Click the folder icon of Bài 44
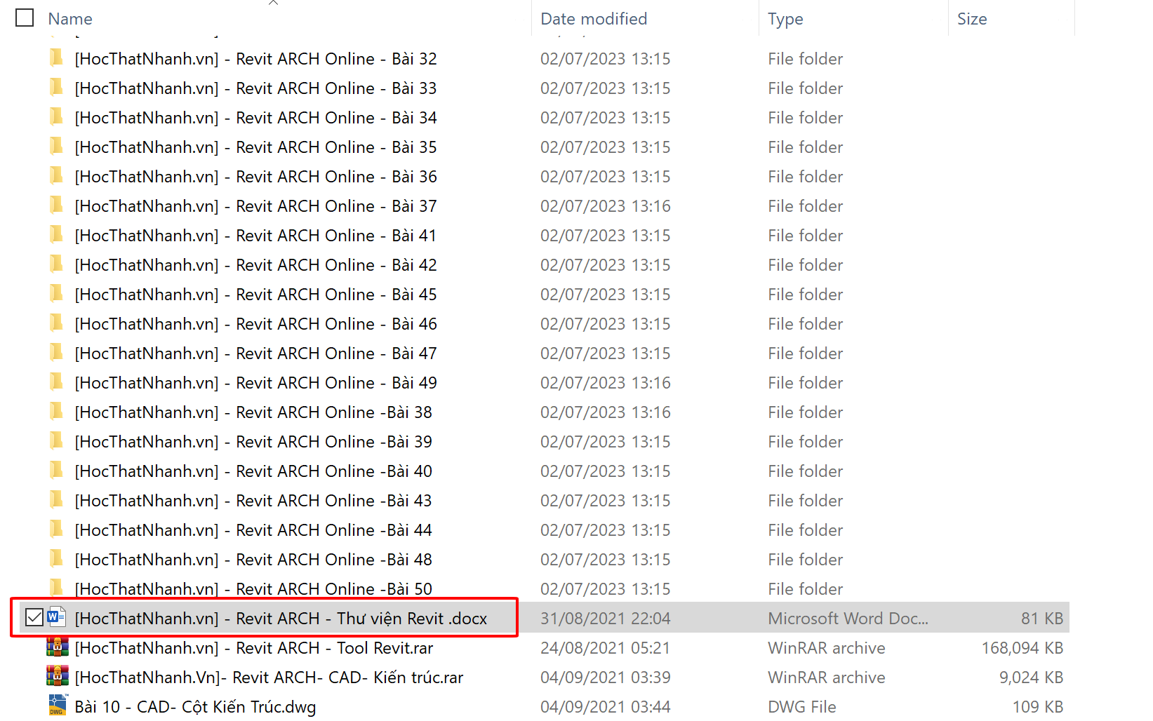Screen dimensions: 1153x721 click(57, 529)
